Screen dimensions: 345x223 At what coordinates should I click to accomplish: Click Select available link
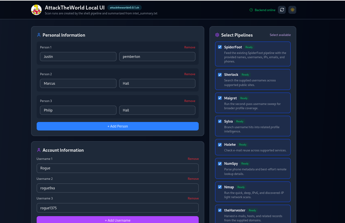pyautogui.click(x=280, y=35)
